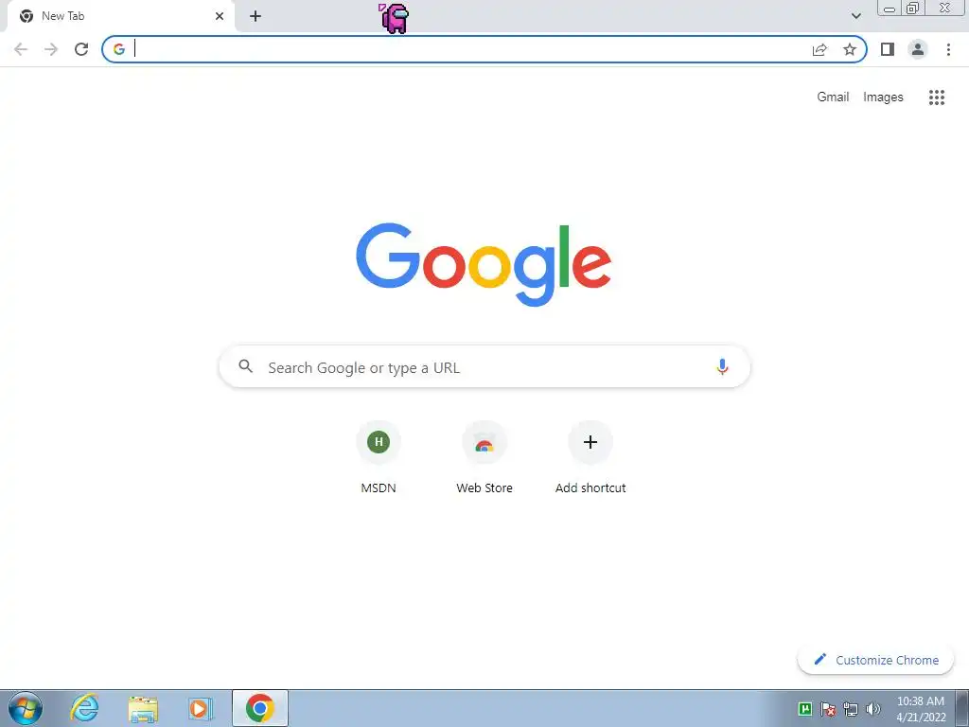Click the Google logo
Viewport: 969px width, 727px height.
pos(484,265)
